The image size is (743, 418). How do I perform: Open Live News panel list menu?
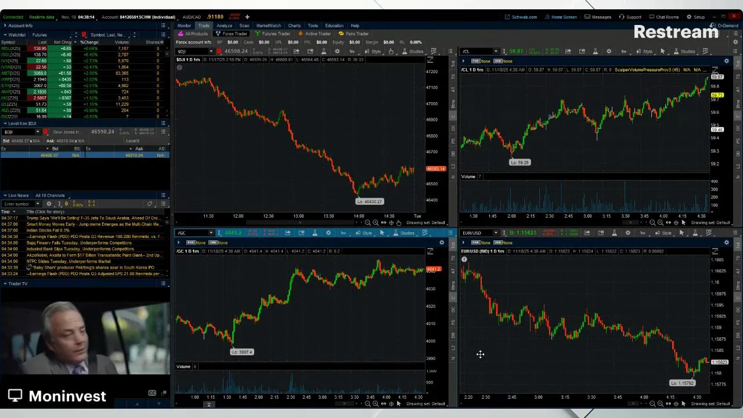[163, 196]
